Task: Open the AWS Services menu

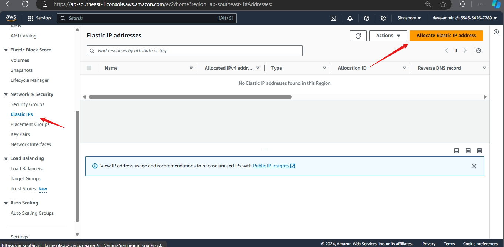Action: [x=39, y=18]
